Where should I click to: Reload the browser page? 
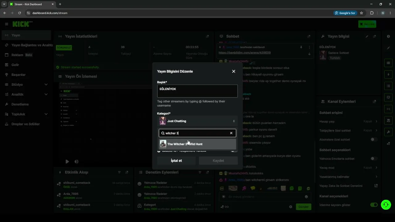tap(19, 13)
